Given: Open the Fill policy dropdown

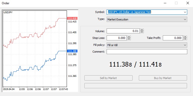Looking at the screenshot, I should 147,45.
